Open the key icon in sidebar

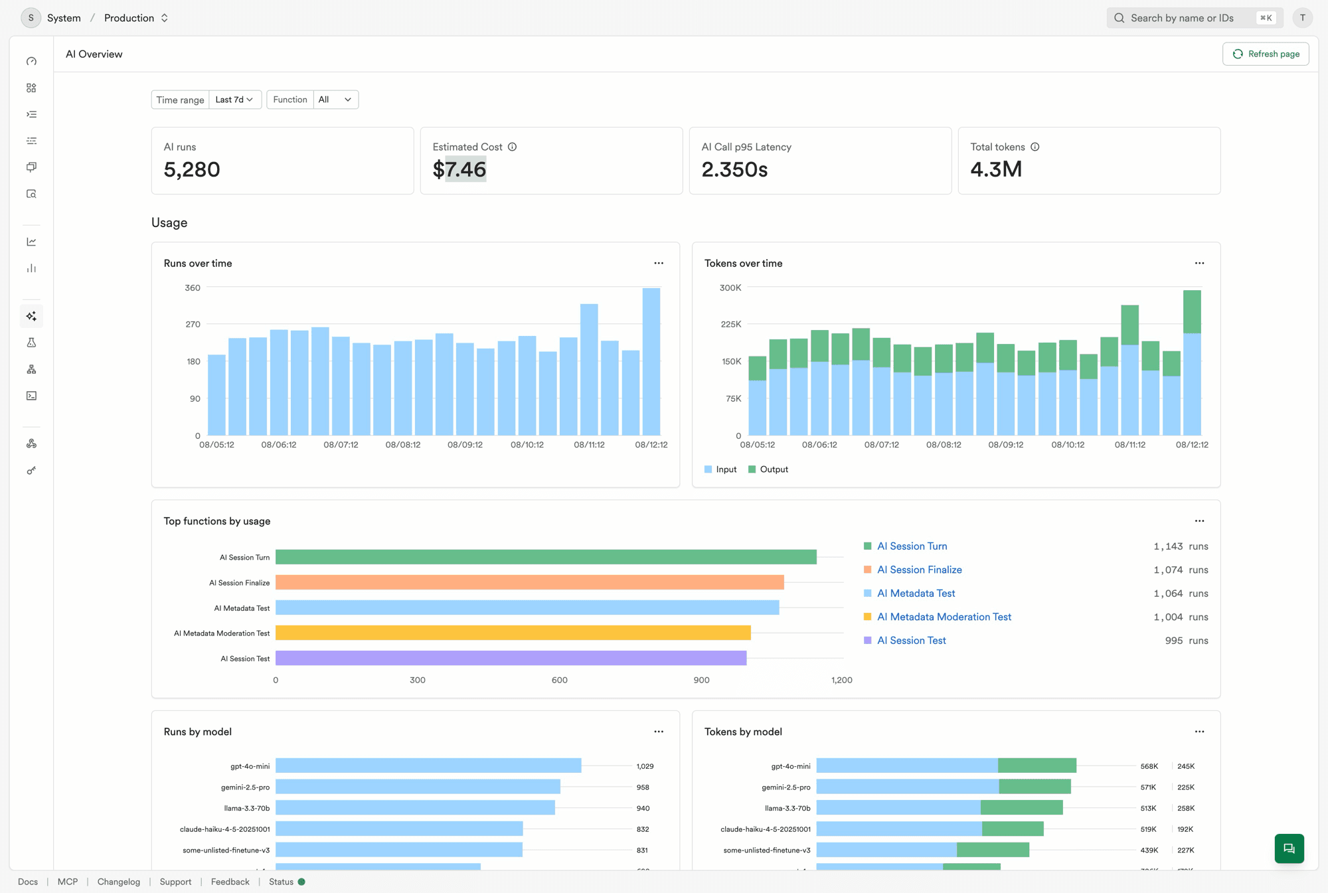31,470
